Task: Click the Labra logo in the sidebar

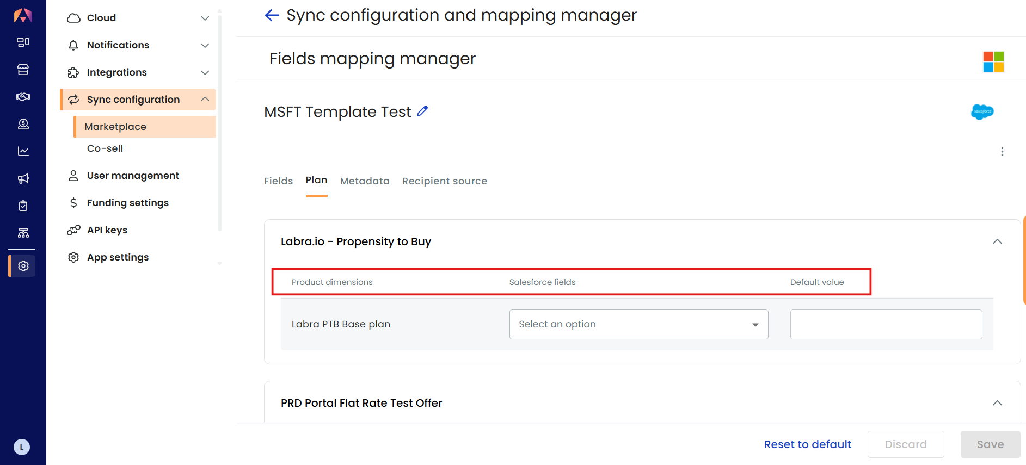Action: pos(23,15)
